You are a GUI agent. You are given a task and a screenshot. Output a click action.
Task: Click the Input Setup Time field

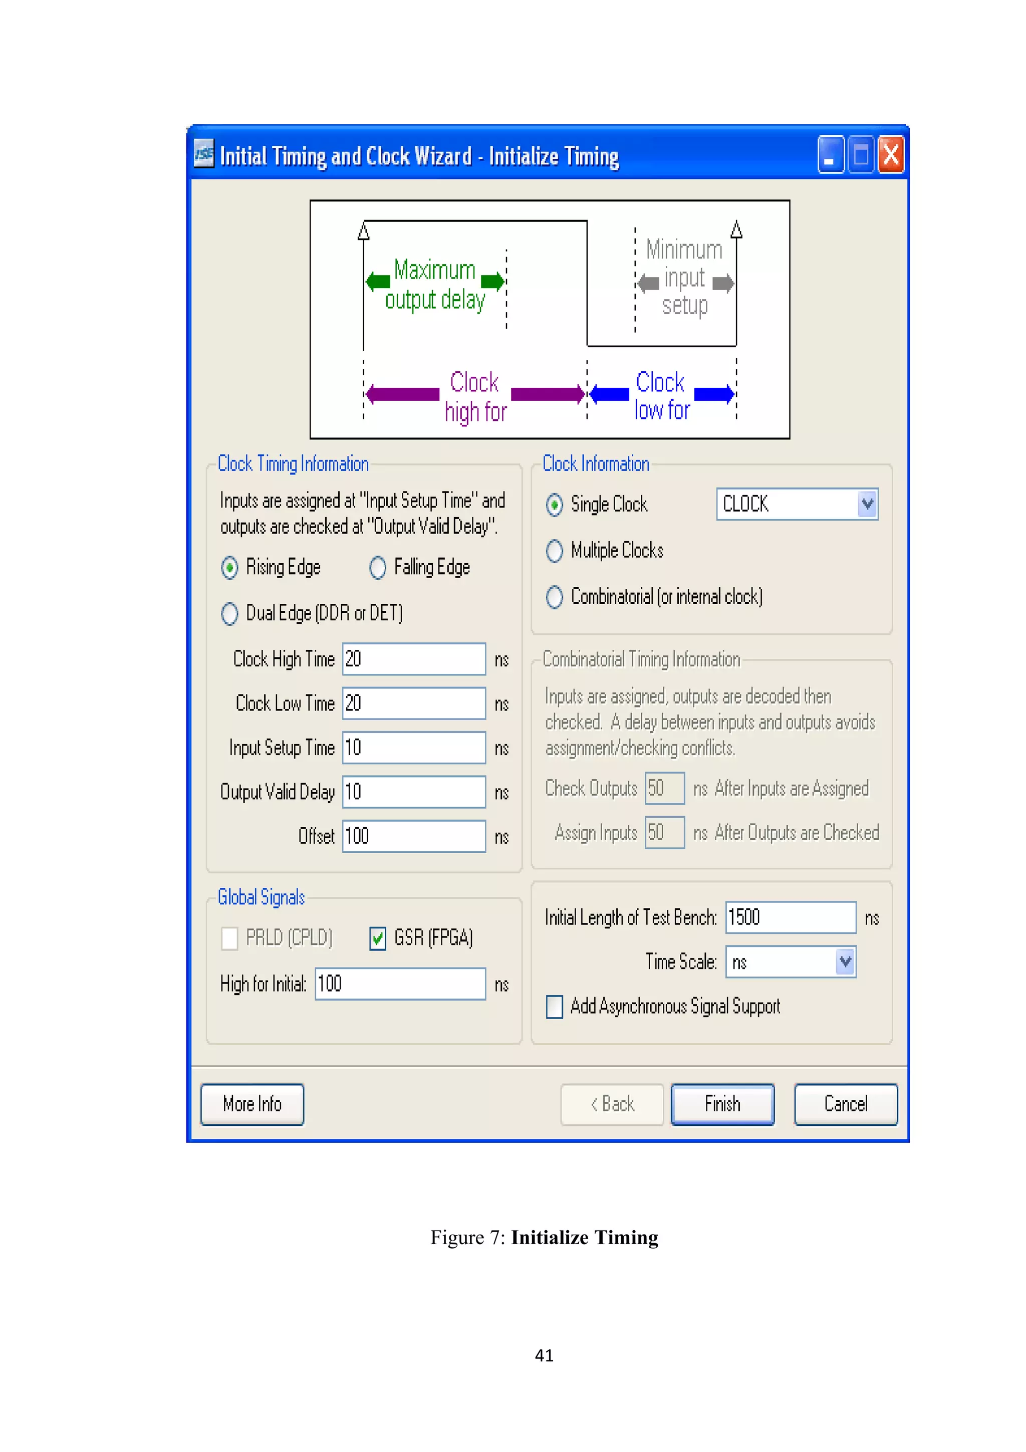[x=414, y=748]
